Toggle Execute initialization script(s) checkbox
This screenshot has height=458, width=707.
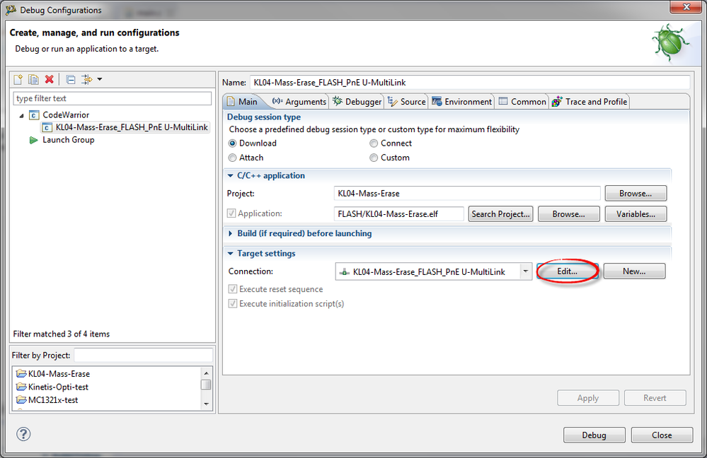(233, 303)
